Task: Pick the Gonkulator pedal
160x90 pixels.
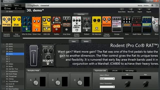Action: pos(147,24)
